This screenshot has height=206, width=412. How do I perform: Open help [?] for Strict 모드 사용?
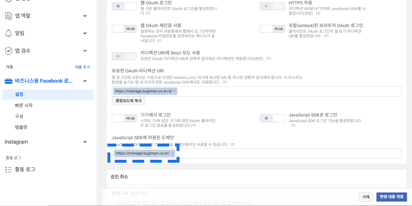click(x=268, y=59)
